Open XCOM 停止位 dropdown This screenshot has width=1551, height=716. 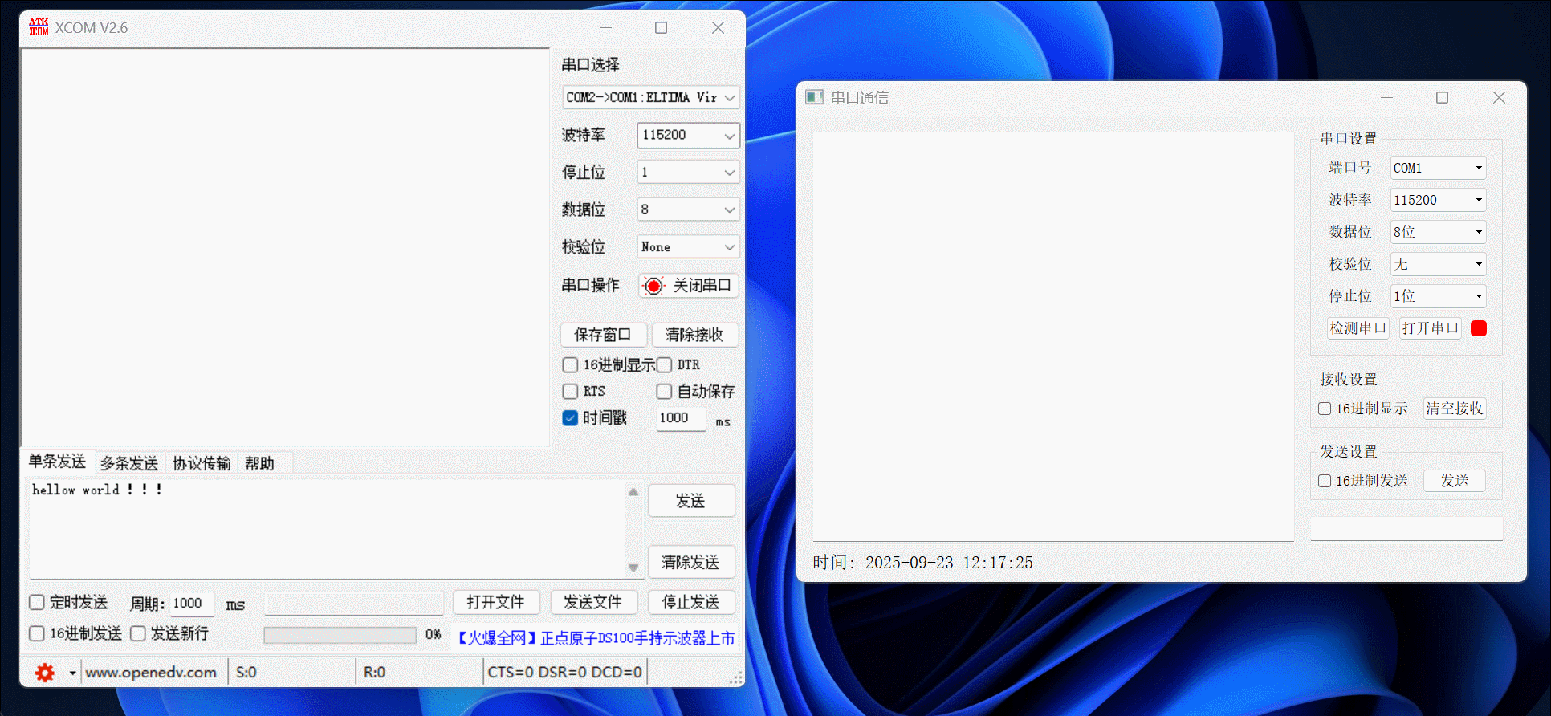688,172
